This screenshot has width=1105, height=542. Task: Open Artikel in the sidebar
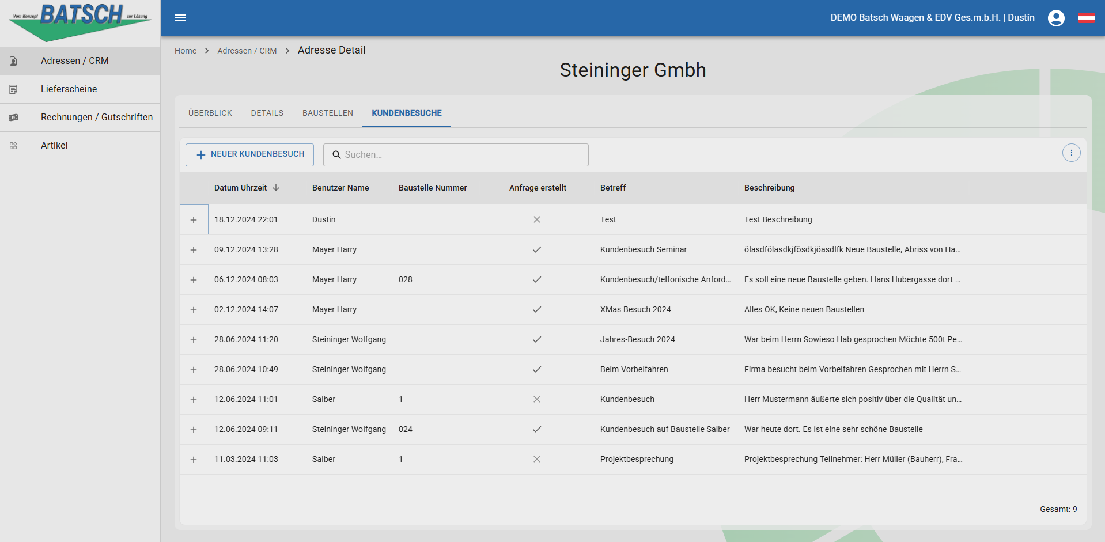[x=80, y=146]
